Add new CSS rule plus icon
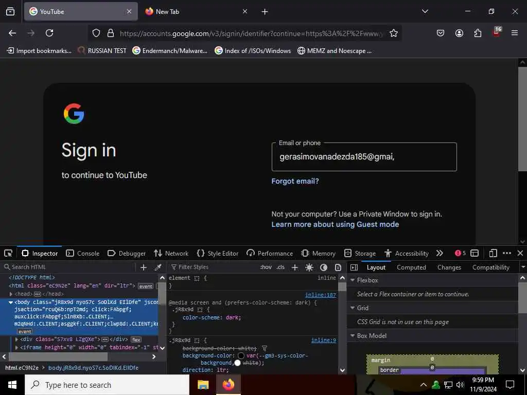Screen dimensions: 527x395 point(295,267)
